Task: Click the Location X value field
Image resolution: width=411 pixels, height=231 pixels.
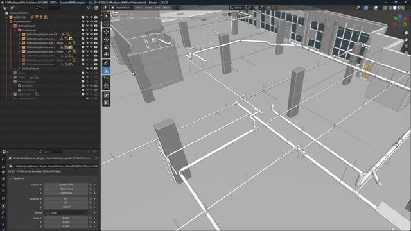Action: coord(66,185)
